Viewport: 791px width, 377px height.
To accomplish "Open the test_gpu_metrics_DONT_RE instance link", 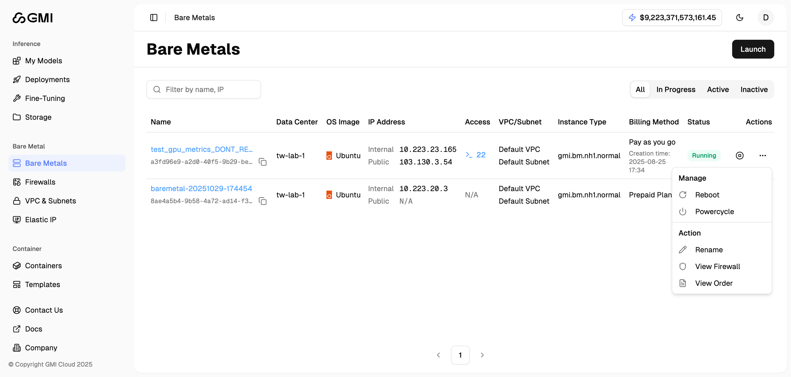I will coord(201,149).
